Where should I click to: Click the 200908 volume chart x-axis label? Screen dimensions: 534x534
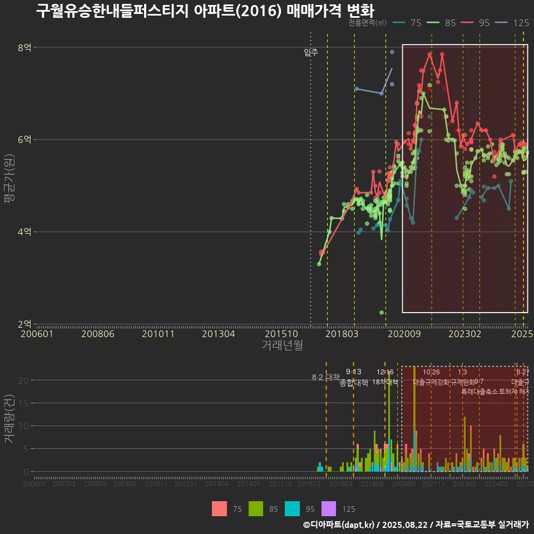click(125, 483)
